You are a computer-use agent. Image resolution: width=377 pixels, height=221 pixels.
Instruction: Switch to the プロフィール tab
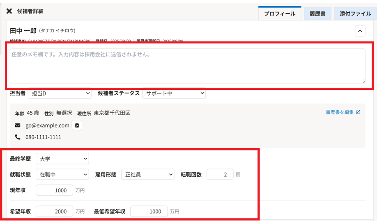(280, 14)
